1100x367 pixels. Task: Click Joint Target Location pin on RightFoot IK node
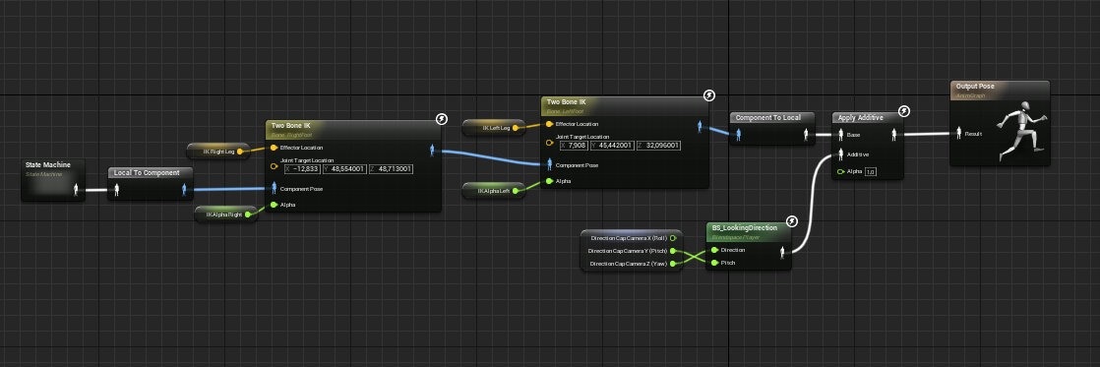(275, 166)
